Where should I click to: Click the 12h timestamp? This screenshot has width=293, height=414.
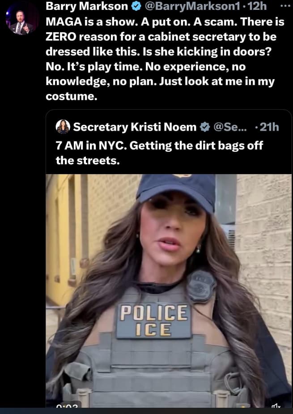pos(258,6)
